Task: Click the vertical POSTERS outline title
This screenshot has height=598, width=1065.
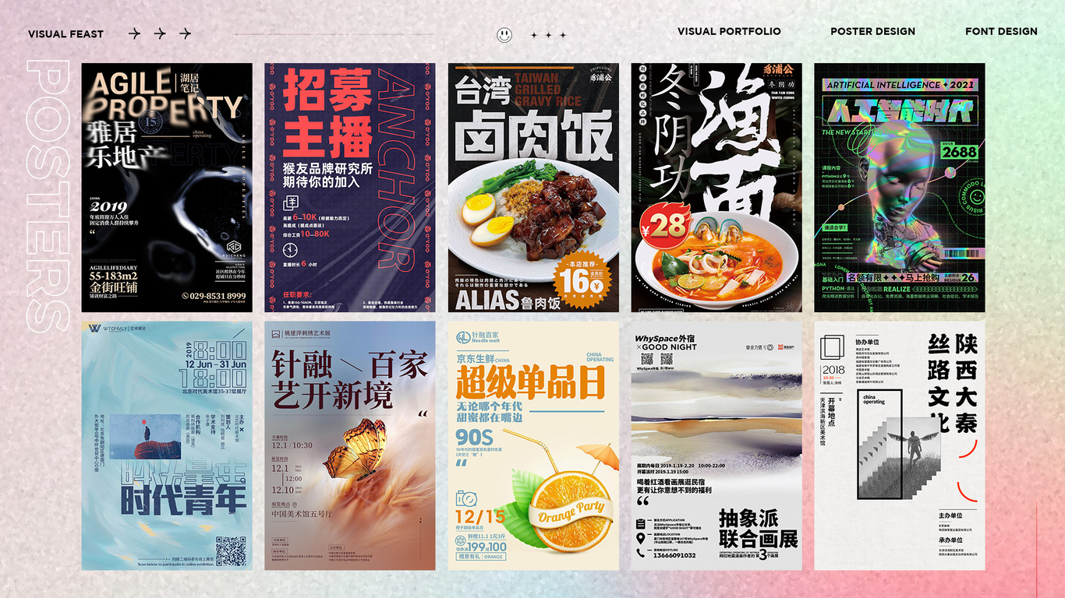Action: pos(48,195)
